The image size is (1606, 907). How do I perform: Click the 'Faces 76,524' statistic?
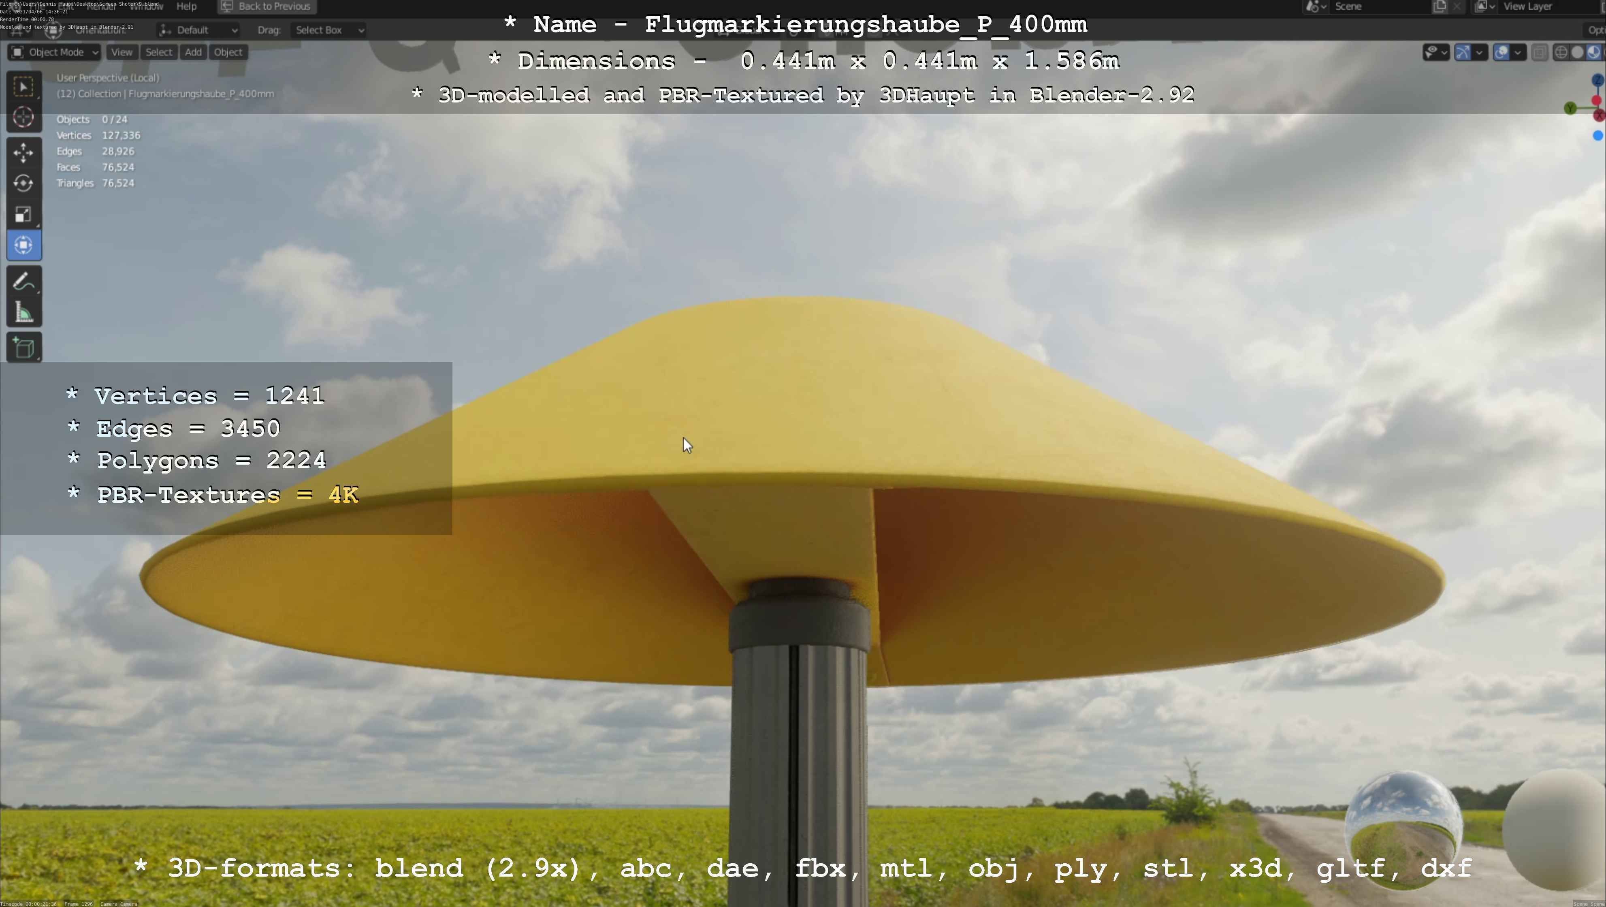point(95,168)
